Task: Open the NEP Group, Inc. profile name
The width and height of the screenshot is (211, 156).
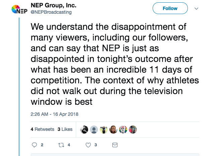Action: (x=54, y=5)
